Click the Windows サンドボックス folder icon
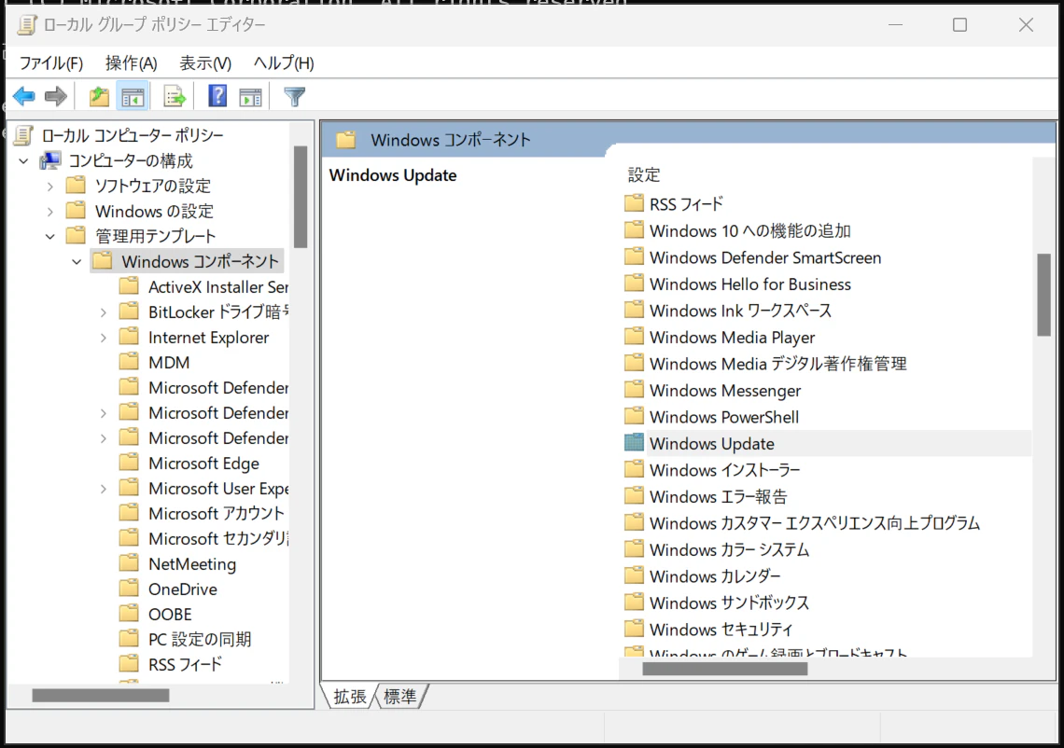This screenshot has width=1064, height=748. click(634, 603)
